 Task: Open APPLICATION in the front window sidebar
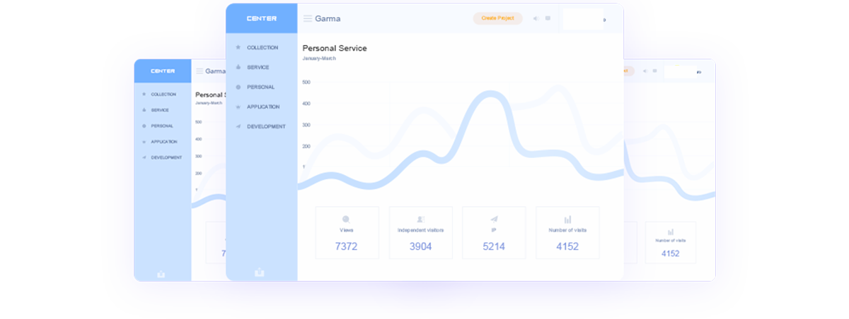[x=262, y=107]
